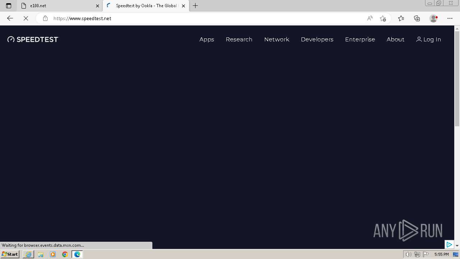Click the page vertical scrollbar thumb
This screenshot has height=259, width=460.
pyautogui.click(x=457, y=79)
